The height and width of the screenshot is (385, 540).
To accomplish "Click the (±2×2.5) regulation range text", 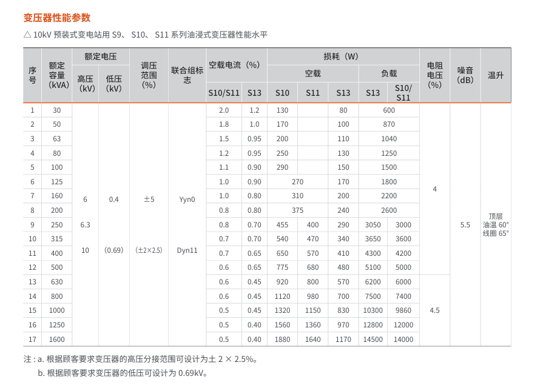I will [149, 250].
